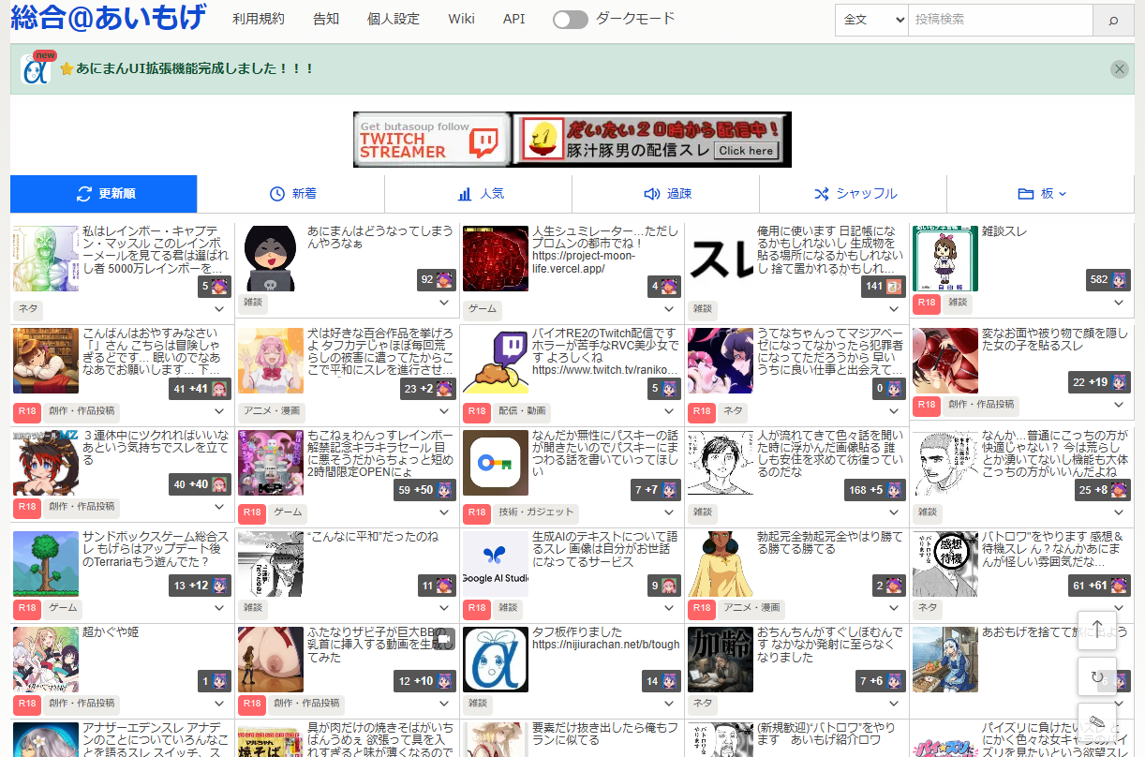
Task: Open the API link
Action: coord(513,19)
